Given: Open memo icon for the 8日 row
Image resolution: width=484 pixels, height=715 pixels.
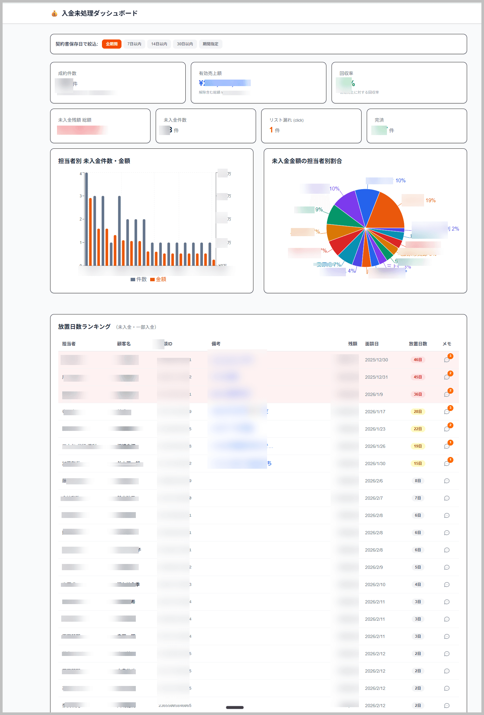Looking at the screenshot, I should coord(447,481).
